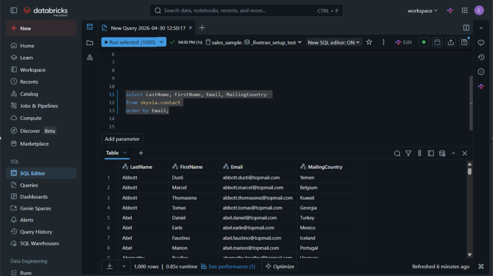
Task: Share the query via share icon
Action: 451,42
